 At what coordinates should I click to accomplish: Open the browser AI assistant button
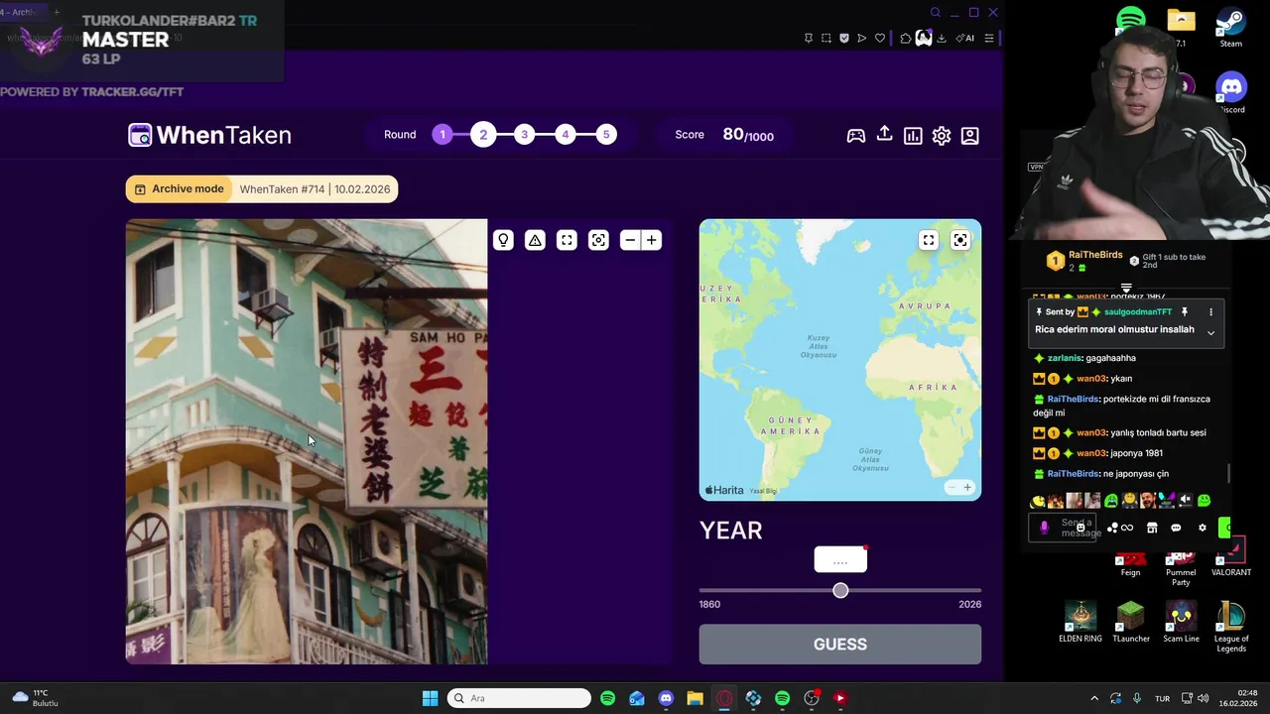[964, 38]
